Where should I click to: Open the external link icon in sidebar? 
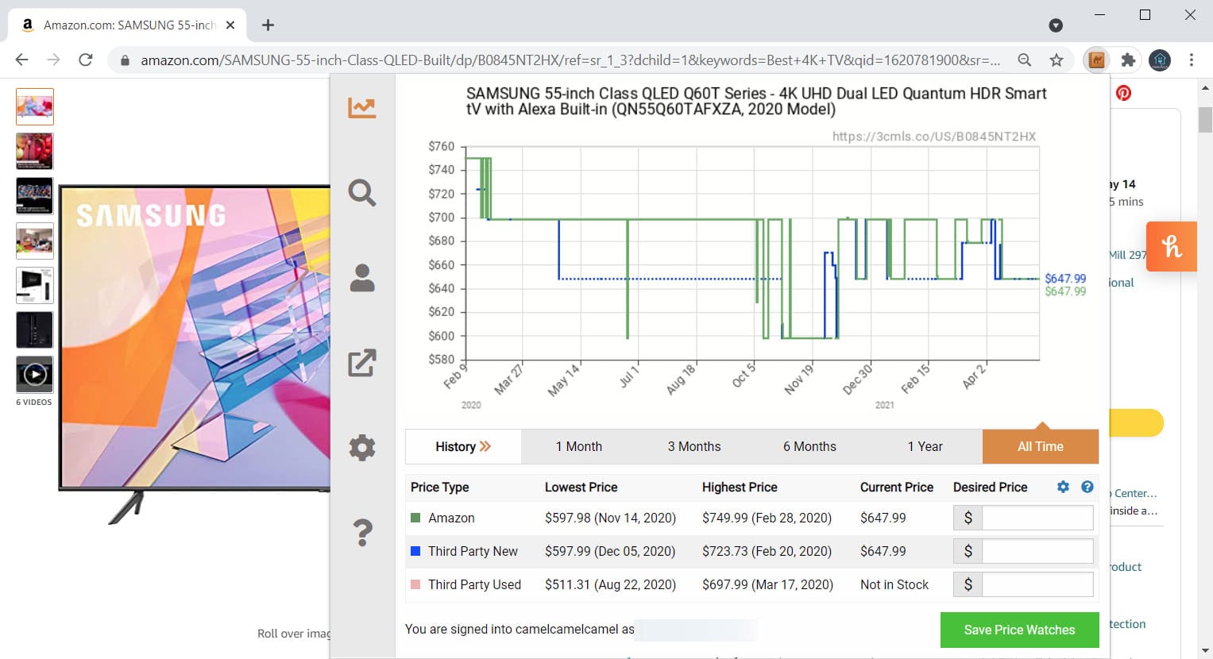(361, 363)
